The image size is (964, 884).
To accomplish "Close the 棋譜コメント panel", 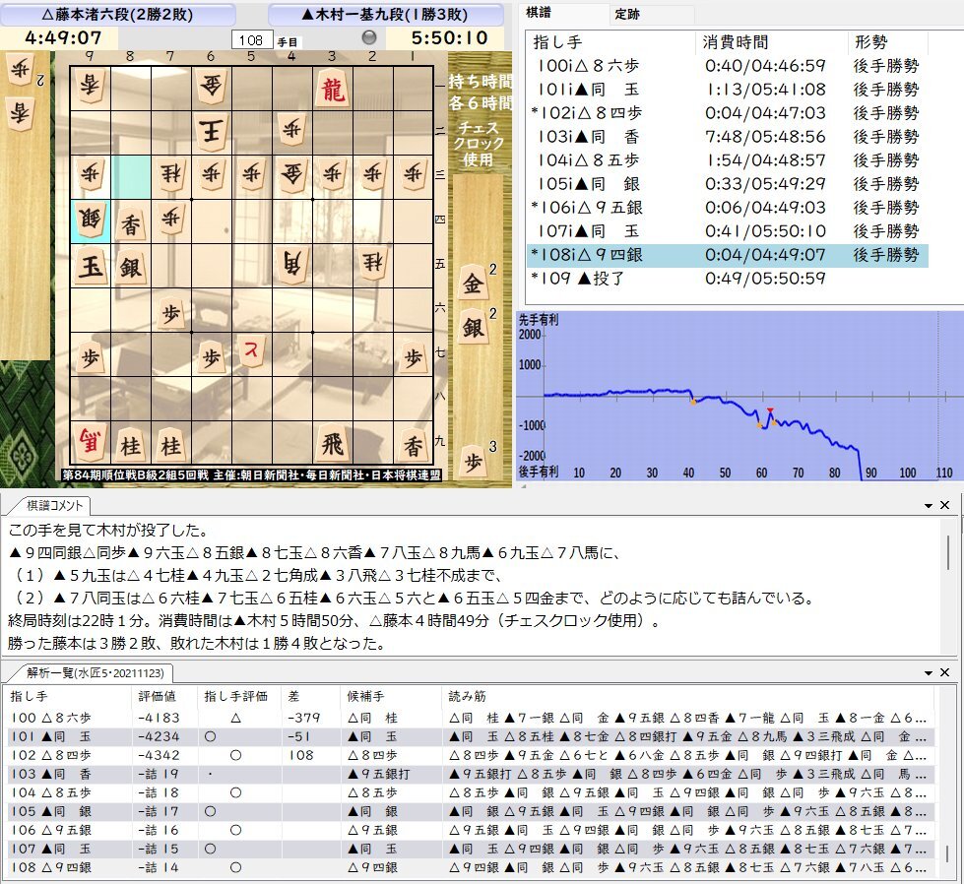I will point(945,505).
